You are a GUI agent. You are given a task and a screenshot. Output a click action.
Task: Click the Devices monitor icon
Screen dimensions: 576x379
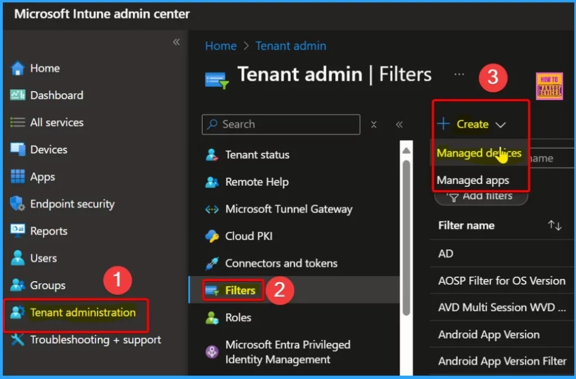pyautogui.click(x=17, y=150)
